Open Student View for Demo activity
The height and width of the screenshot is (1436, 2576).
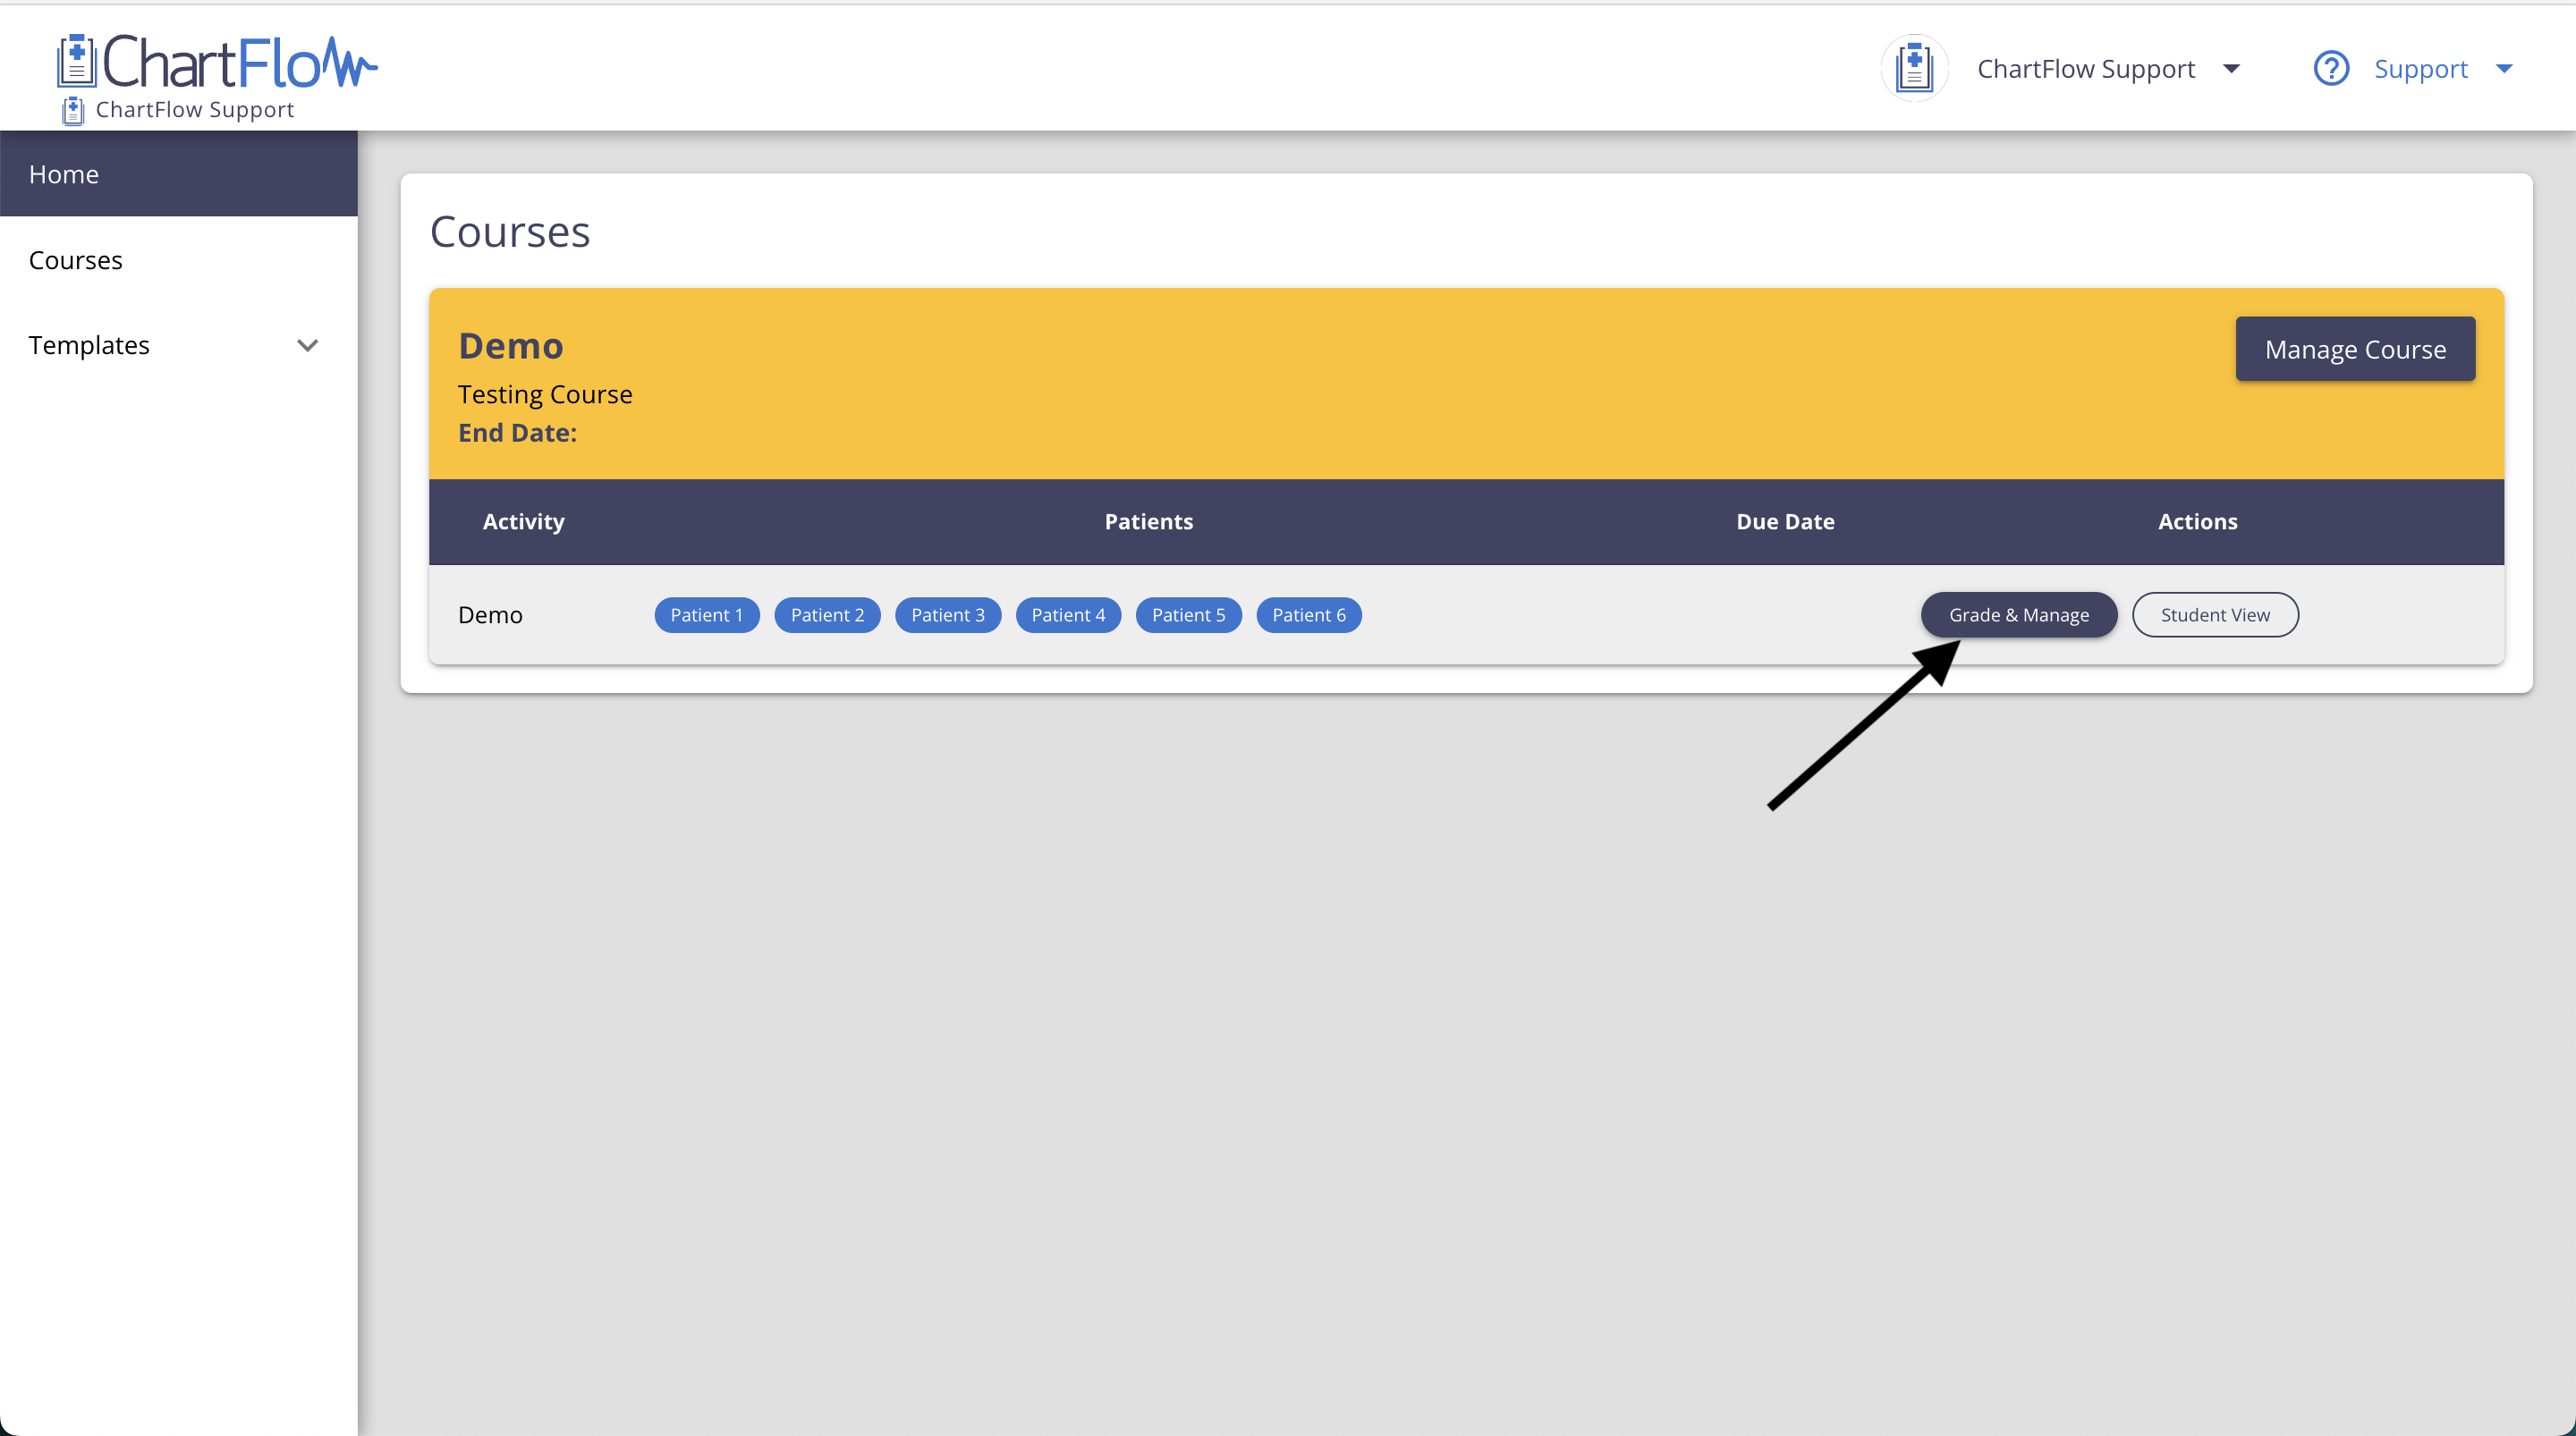click(x=2214, y=615)
